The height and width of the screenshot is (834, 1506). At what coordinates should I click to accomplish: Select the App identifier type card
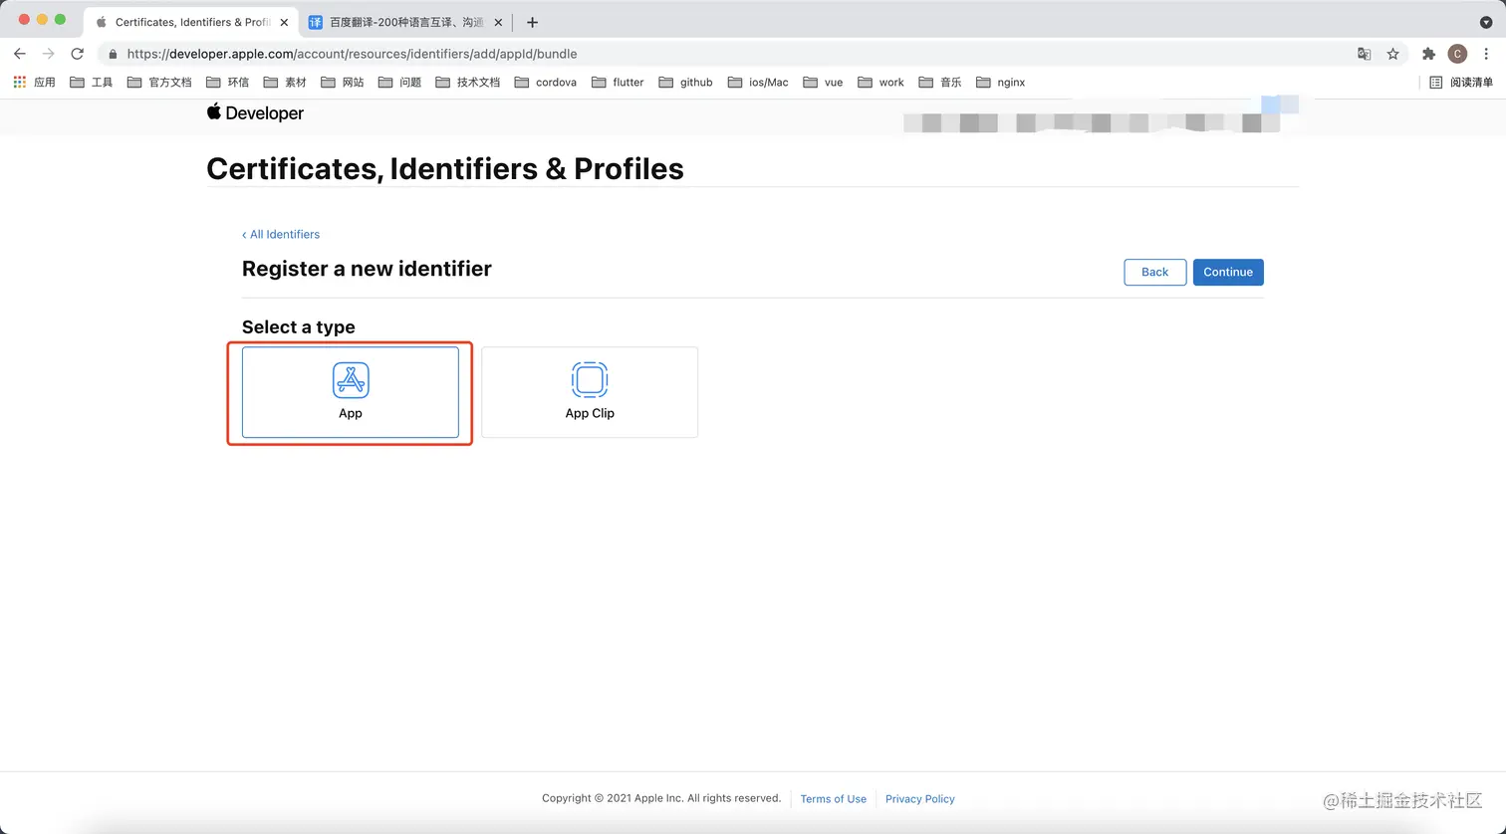[351, 392]
